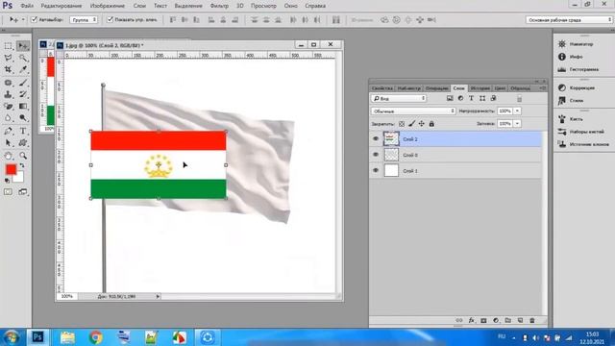Image resolution: width=615 pixels, height=346 pixels.
Task: Open red foreground color picker
Action: click(x=11, y=169)
